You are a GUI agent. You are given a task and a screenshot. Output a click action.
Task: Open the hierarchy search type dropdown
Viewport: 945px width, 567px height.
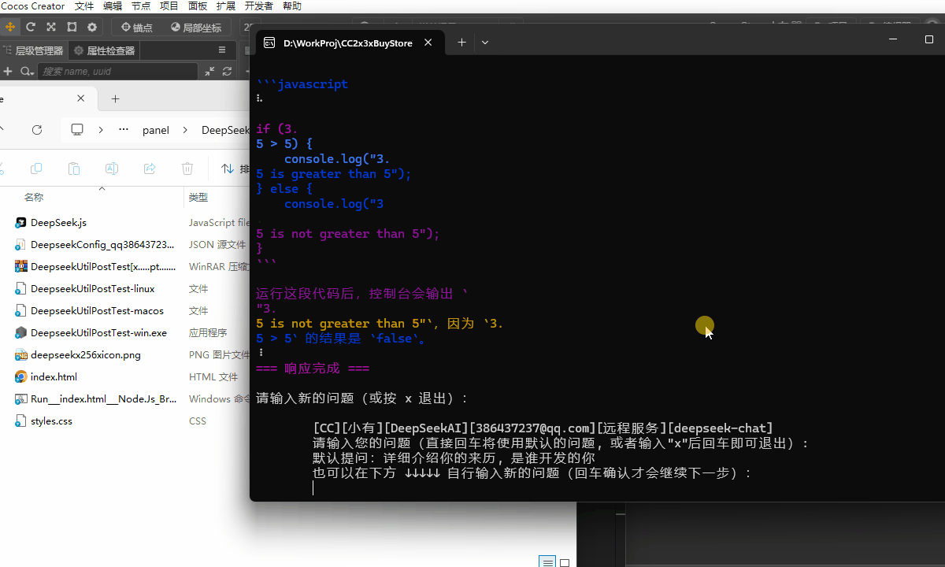[x=27, y=71]
